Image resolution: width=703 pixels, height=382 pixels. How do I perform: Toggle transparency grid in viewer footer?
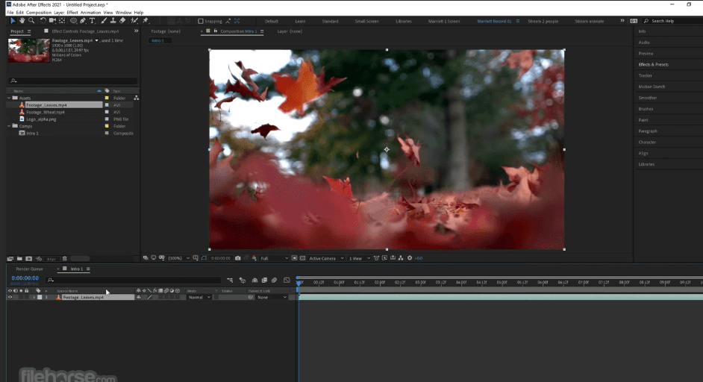pyautogui.click(x=303, y=258)
